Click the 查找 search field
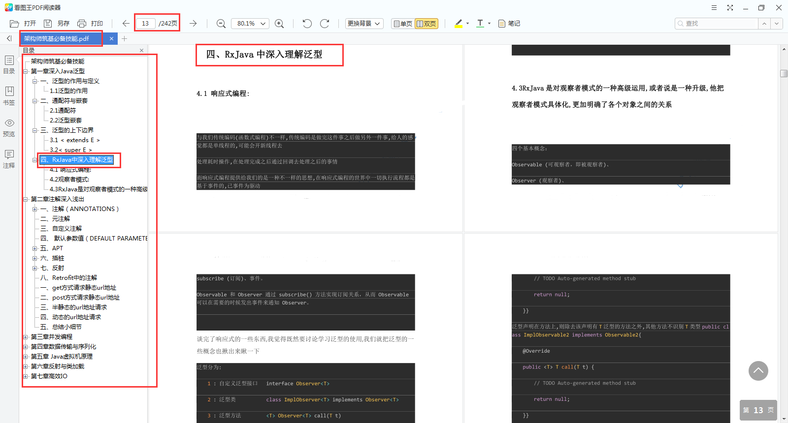Viewport: 788px width, 423px height. [717, 24]
